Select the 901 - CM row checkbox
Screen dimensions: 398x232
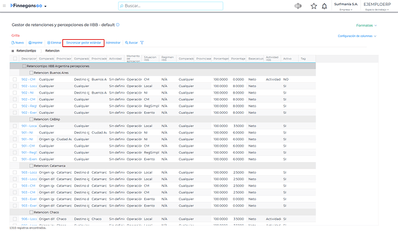[15, 146]
